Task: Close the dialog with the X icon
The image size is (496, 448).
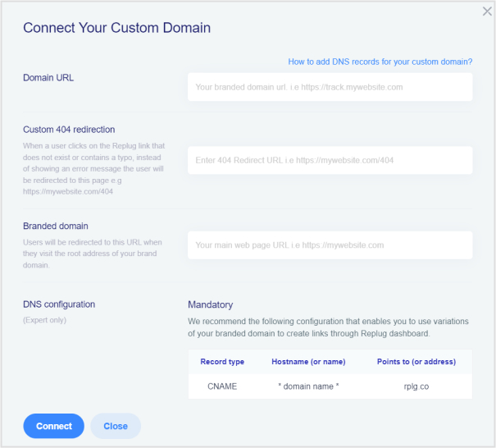Action: click(x=487, y=11)
